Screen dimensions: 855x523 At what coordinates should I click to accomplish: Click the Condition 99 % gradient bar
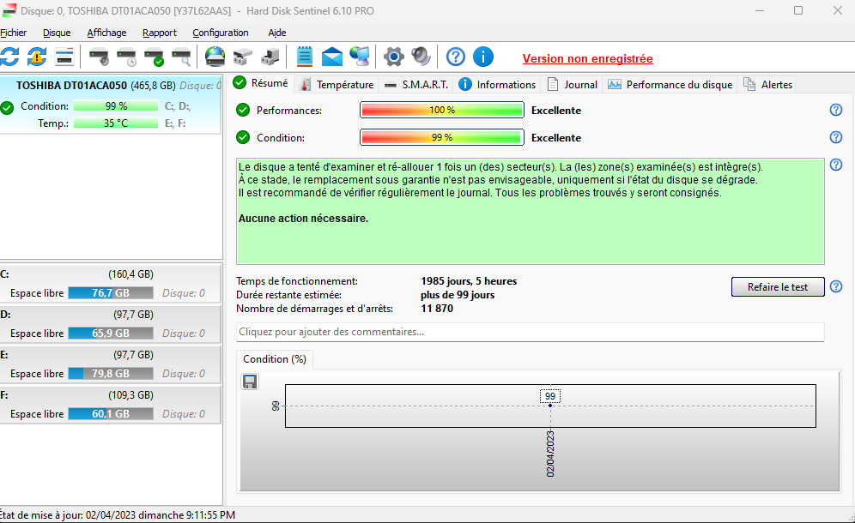[442, 137]
